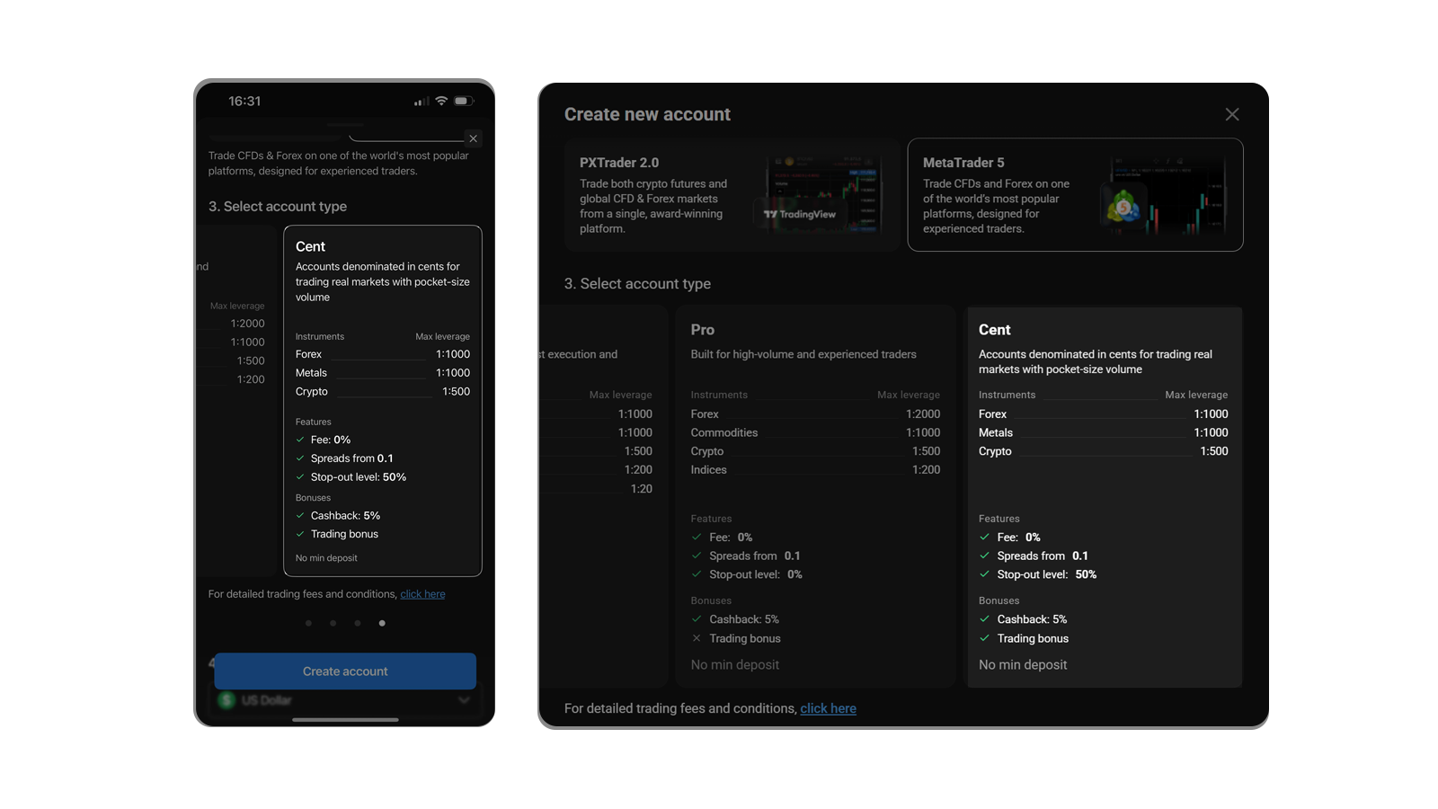The width and height of the screenshot is (1438, 809).
Task: Click the desktop Cent Cashback checkmark
Action: pyautogui.click(x=984, y=619)
